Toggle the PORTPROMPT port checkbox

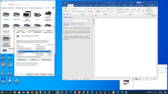click(x=17, y=53)
